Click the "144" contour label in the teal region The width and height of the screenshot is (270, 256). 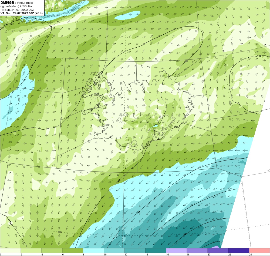[138, 212]
